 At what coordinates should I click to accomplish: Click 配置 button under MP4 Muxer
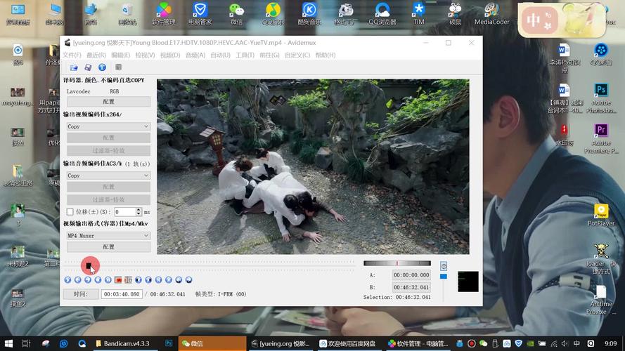pyautogui.click(x=108, y=246)
